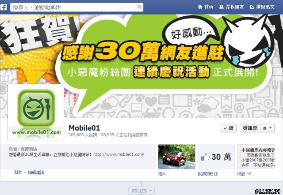283x195 pixels.
Task: Open the gear settings icon beside 發訊息
Action: pos(264,128)
